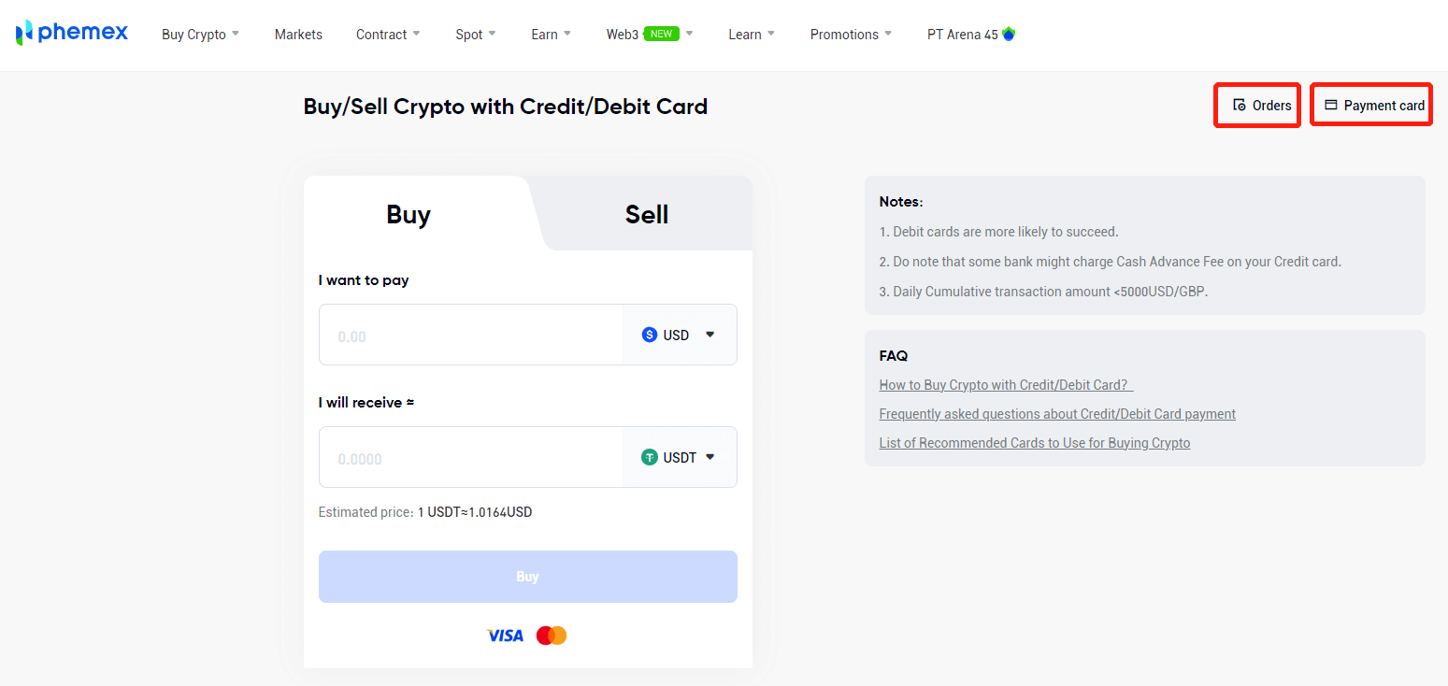Expand the Earn menu chevron
The height and width of the screenshot is (686, 1448).
[x=569, y=35]
